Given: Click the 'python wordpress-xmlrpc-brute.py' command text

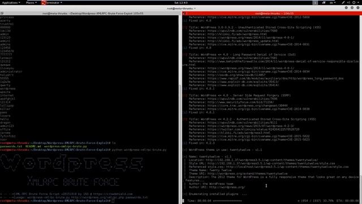Looking at the screenshot, I should tap(139, 150).
